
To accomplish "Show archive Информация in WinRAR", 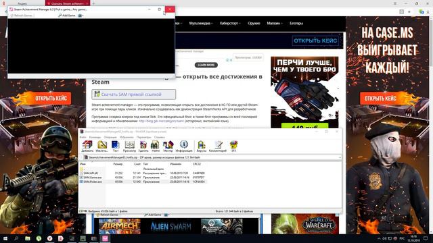I will coord(184,146).
